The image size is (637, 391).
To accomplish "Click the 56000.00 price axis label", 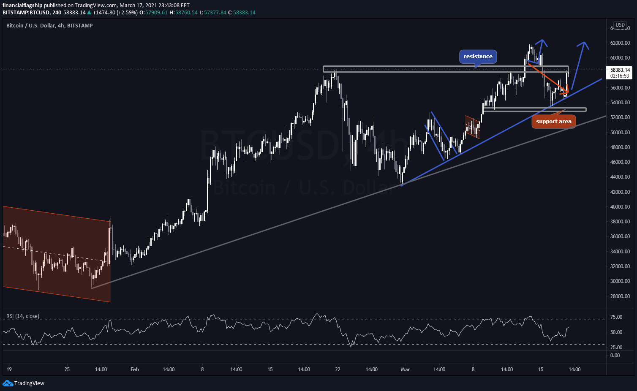I will pyautogui.click(x=620, y=88).
